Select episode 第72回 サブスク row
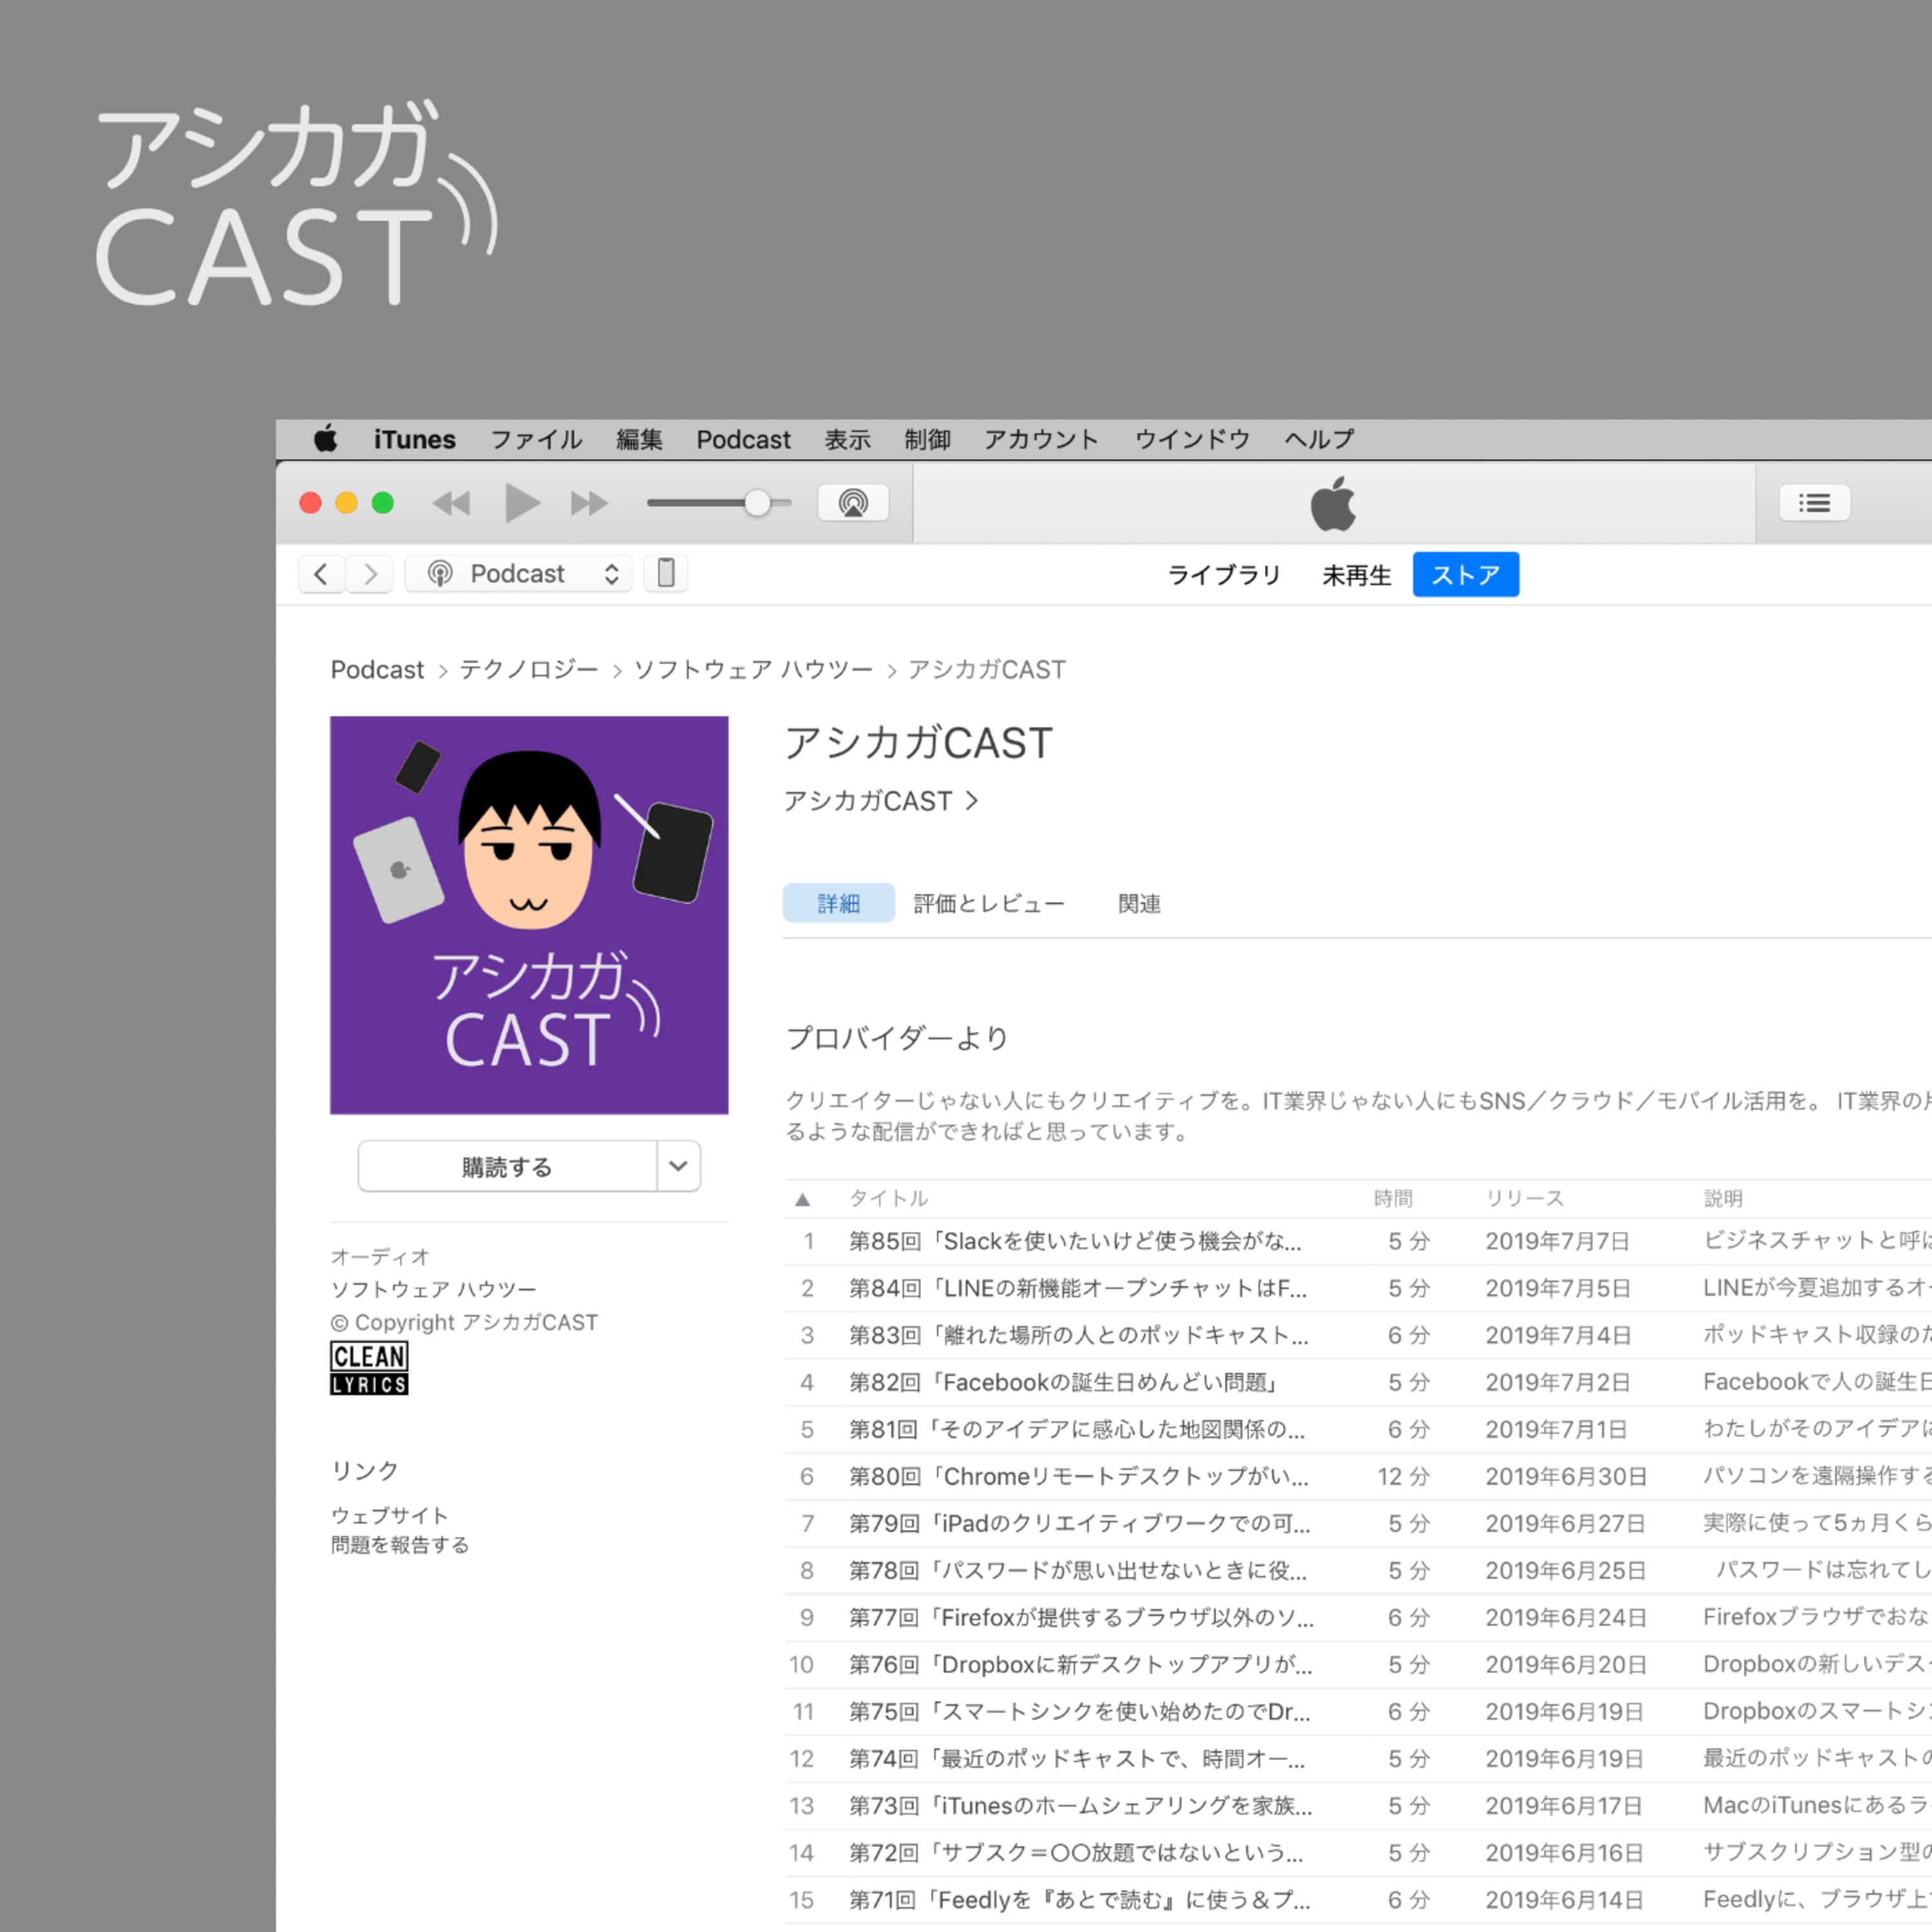Screen dimensions: 1932x1932 [x=1358, y=1852]
